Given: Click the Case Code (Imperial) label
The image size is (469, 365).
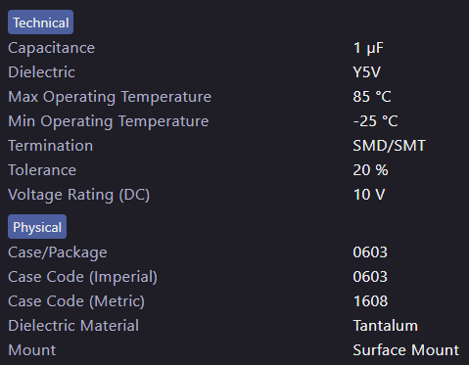Looking at the screenshot, I should pyautogui.click(x=82, y=277).
